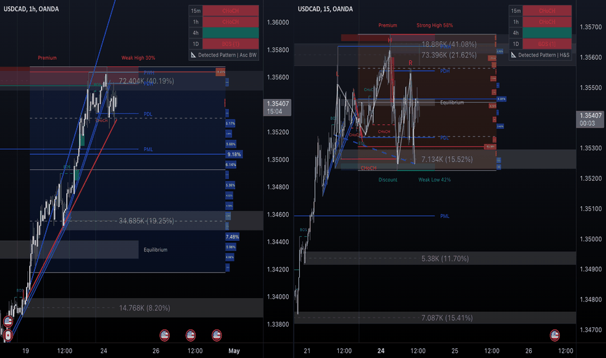Click the green 4h cell in the 15-minute chart table
This screenshot has width=606, height=358.
[x=547, y=33]
